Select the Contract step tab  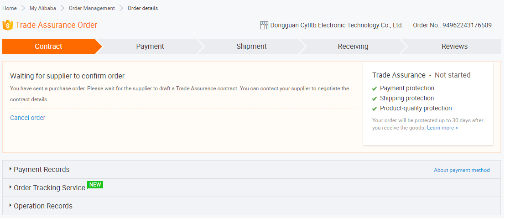[x=49, y=47]
